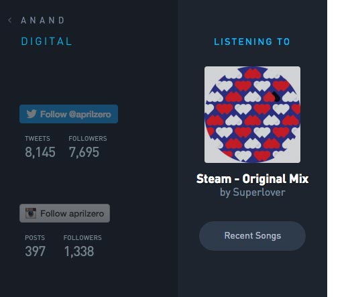The height and width of the screenshot is (297, 350).
Task: Select the DIGITAL section heading
Action: pyautogui.click(x=46, y=42)
